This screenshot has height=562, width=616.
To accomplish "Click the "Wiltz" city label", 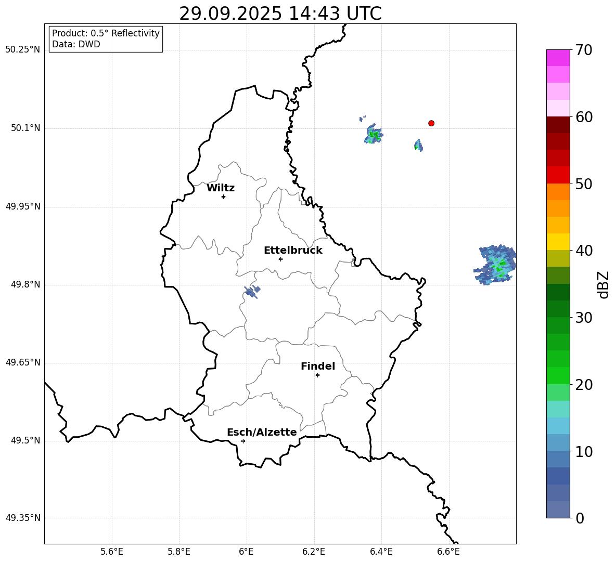I will click(221, 188).
